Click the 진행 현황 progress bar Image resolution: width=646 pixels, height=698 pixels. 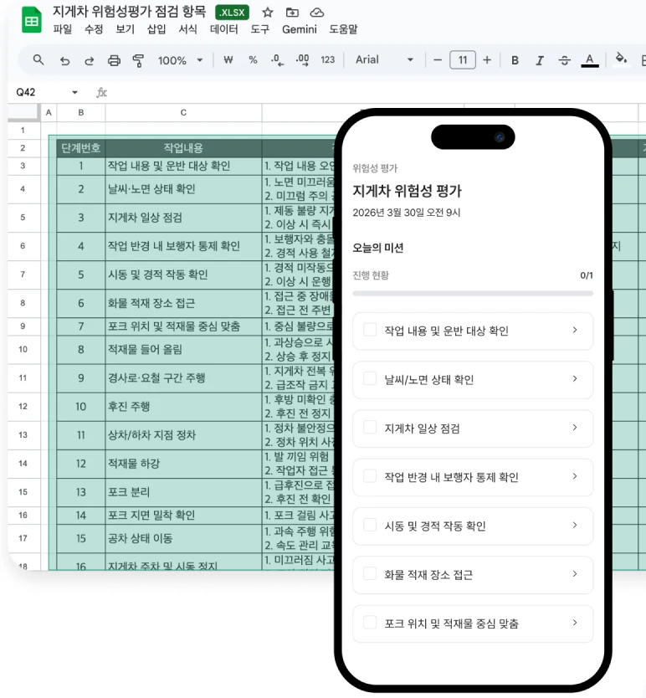[x=473, y=294]
